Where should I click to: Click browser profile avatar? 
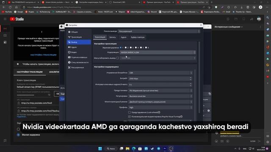[260, 7]
